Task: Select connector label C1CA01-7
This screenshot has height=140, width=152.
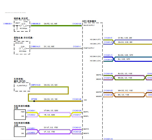Action: coord(77,115)
